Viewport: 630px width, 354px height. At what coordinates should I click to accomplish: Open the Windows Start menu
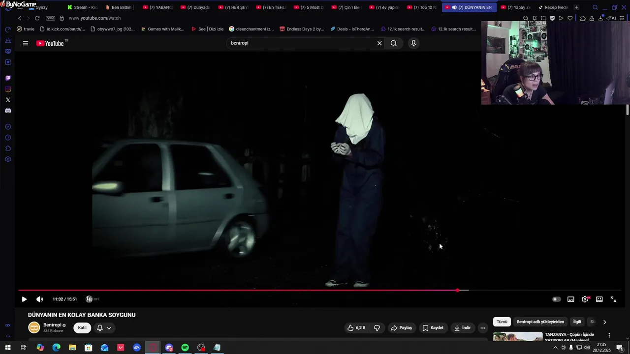7,348
